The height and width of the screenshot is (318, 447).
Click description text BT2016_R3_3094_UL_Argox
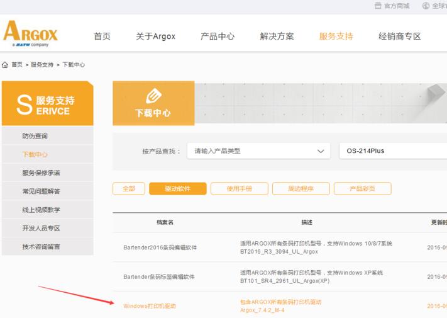(x=279, y=251)
